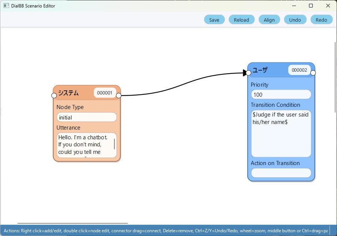Click the canvas horizontal scrollbar
Image resolution: width=337 pixels, height=236 pixels.
pos(72,223)
